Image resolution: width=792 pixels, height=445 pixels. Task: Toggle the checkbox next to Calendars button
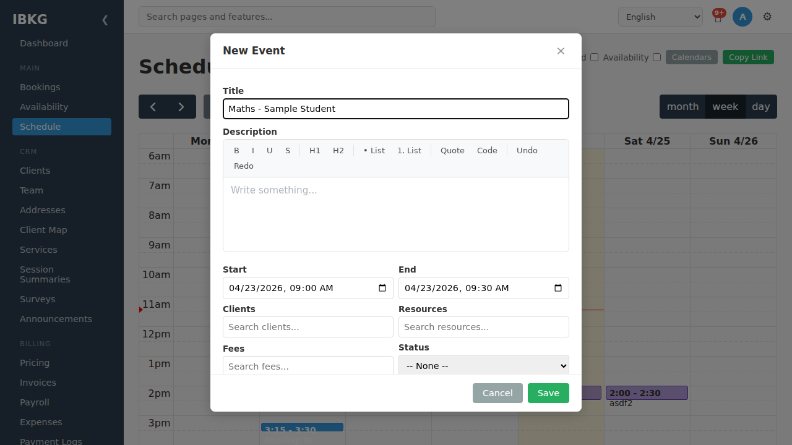coord(656,57)
